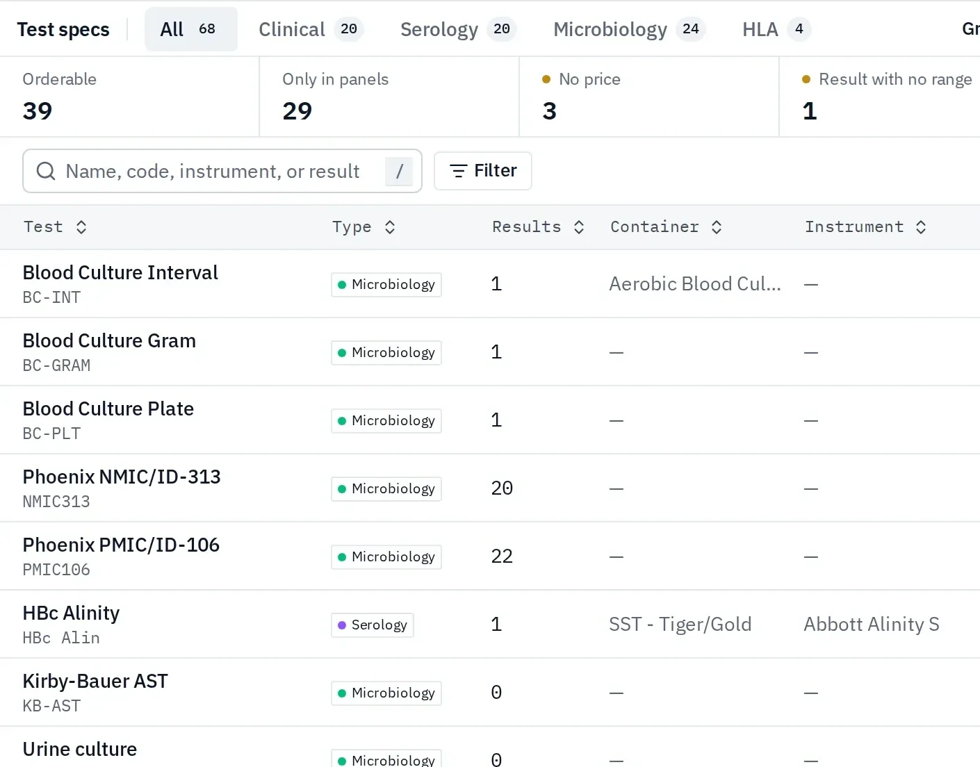The width and height of the screenshot is (980, 767).
Task: Switch to the All tab
Action: pyautogui.click(x=191, y=29)
